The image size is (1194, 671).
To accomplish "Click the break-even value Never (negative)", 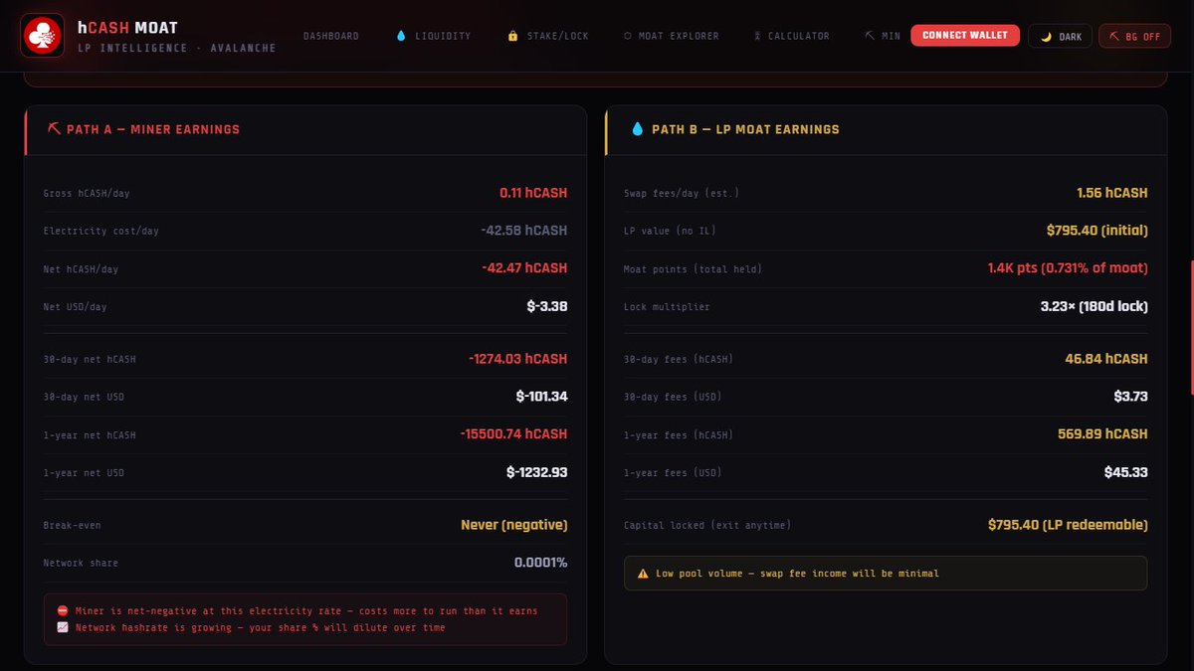I will point(514,525).
